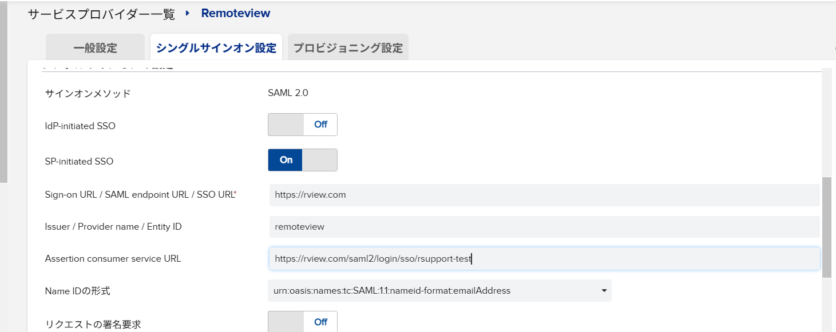The image size is (836, 332).
Task: Switch to the プロビジョニング設定 tab
Action: pos(348,48)
